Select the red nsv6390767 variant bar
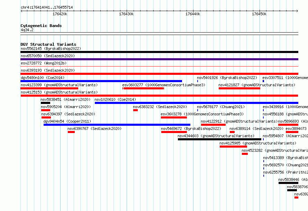Screen dimensions: 308x211 (71, 132)
